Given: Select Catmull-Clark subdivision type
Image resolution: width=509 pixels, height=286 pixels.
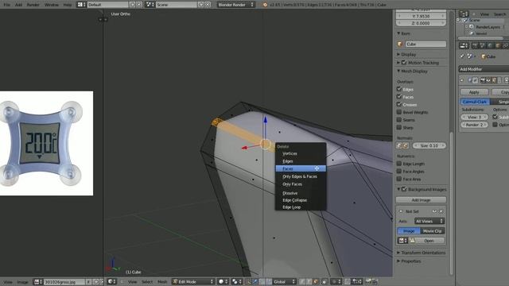Looking at the screenshot, I should click(475, 102).
